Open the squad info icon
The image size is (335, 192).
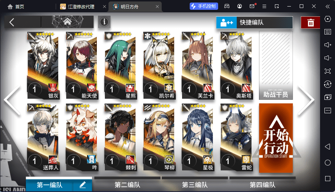tap(104, 22)
